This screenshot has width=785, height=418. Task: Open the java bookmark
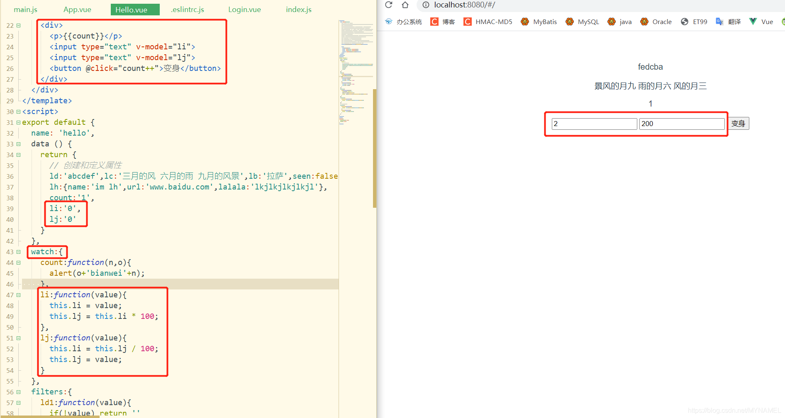(619, 22)
